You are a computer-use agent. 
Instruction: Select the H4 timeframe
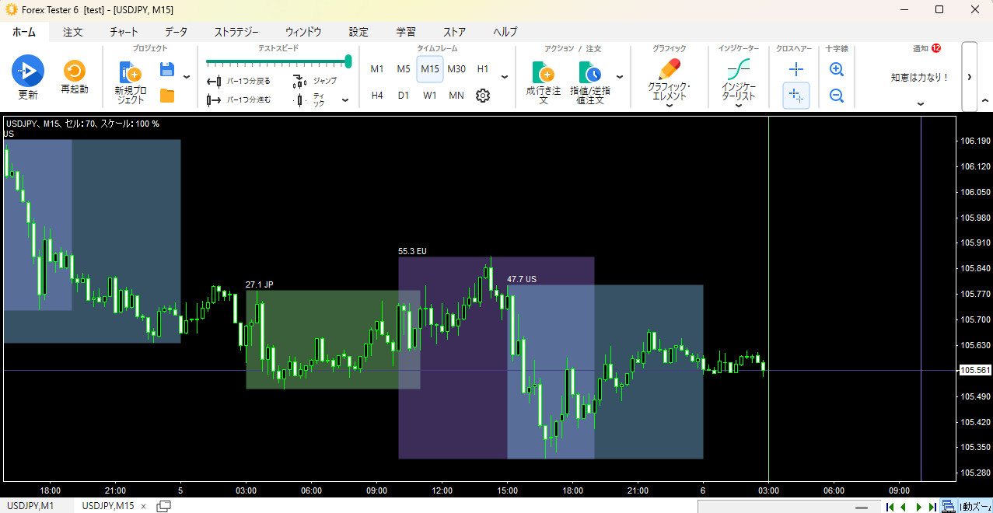pos(377,96)
